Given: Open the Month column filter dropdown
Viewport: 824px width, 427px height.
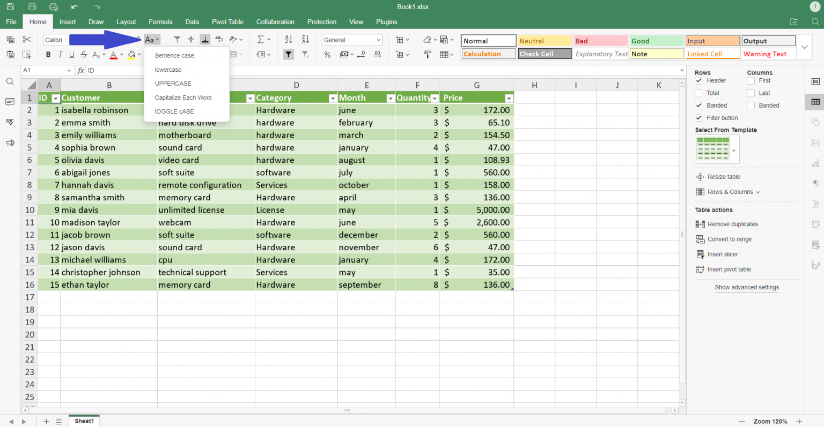Looking at the screenshot, I should (x=390, y=98).
